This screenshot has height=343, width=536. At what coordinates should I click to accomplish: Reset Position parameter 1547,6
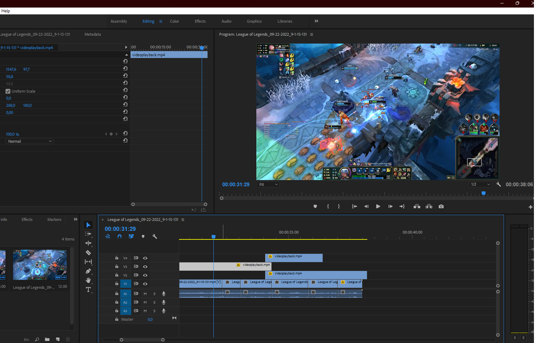pyautogui.click(x=125, y=68)
